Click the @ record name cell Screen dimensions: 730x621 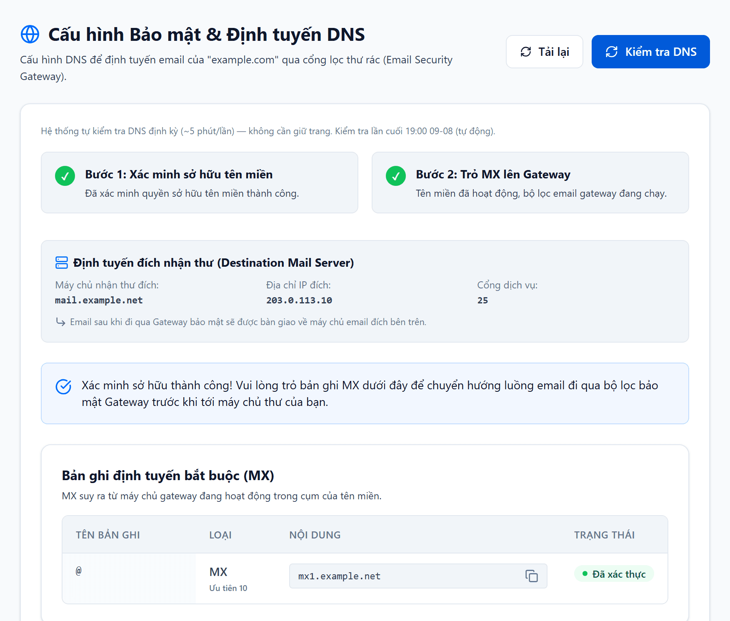tap(128, 578)
